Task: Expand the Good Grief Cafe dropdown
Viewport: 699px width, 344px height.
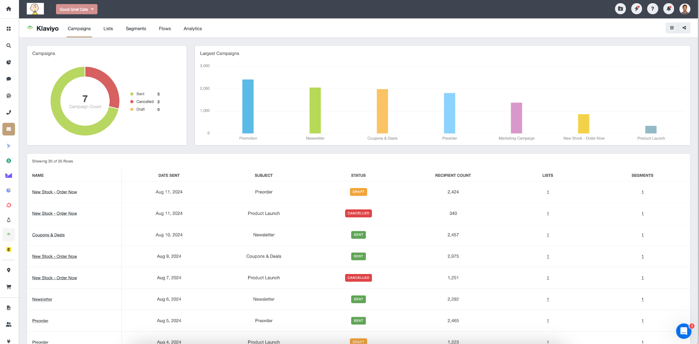Action: (76, 9)
